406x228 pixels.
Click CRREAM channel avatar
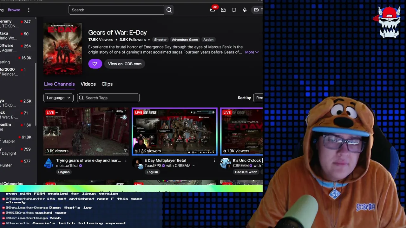pyautogui.click(x=226, y=163)
